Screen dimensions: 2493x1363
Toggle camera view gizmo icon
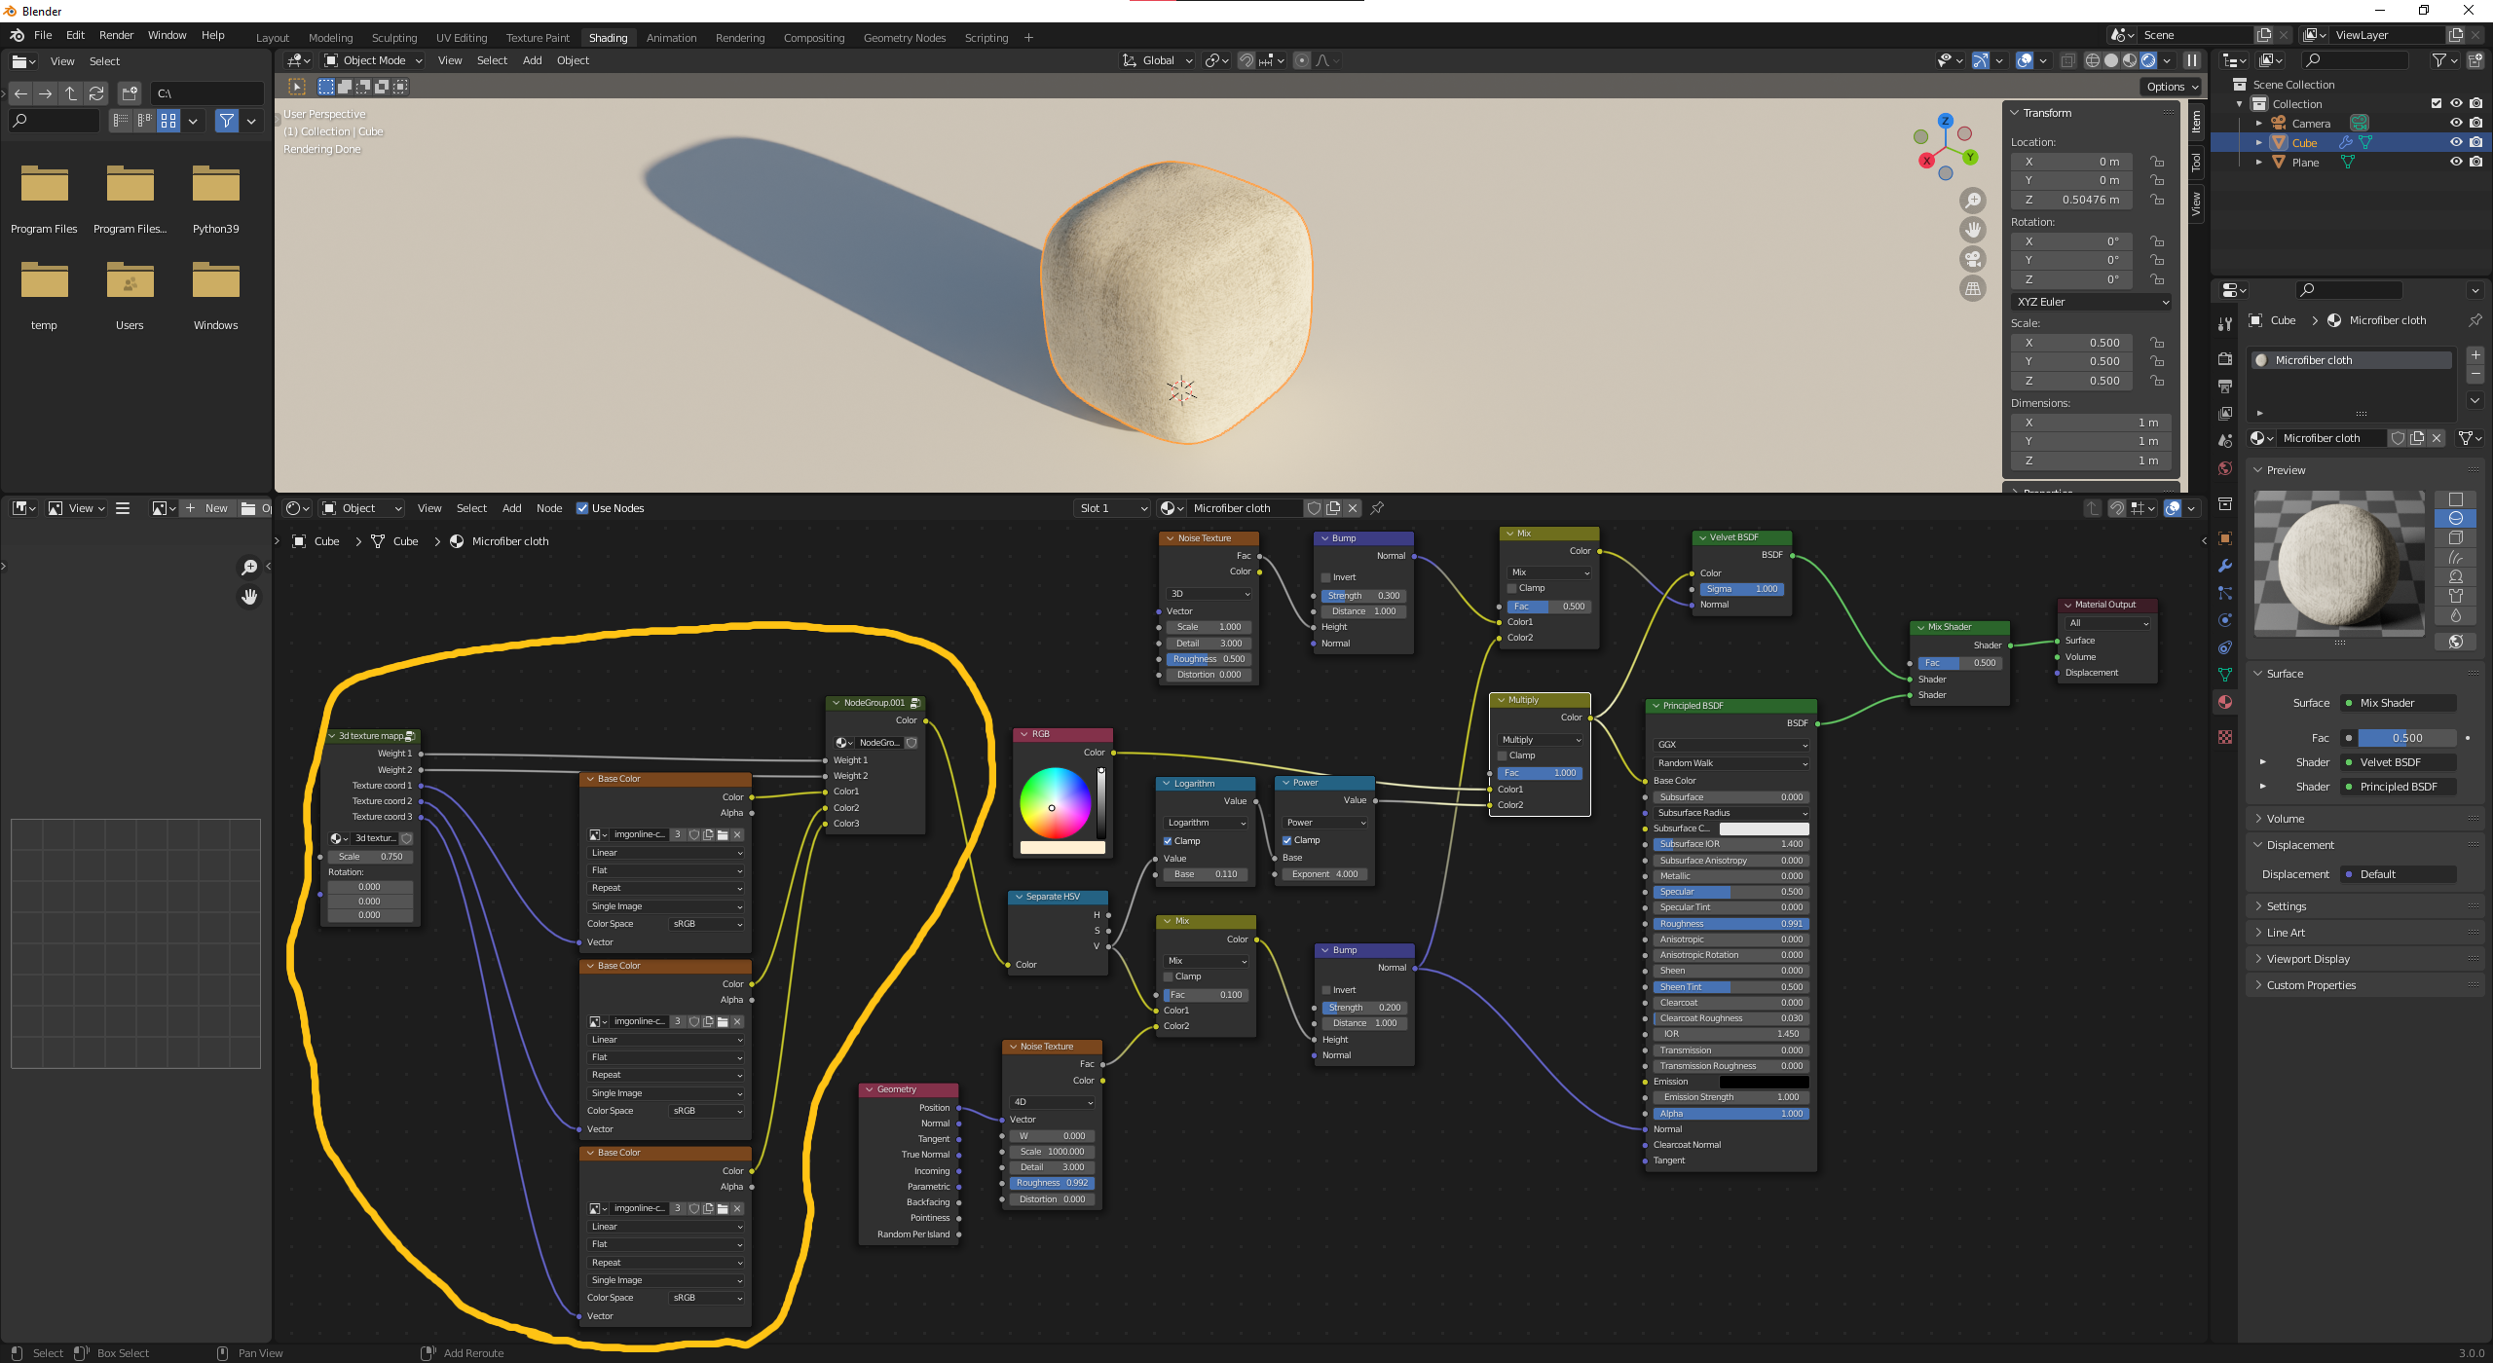coord(1972,259)
